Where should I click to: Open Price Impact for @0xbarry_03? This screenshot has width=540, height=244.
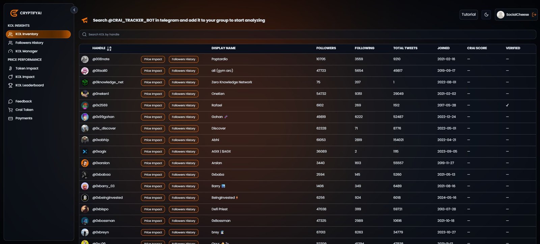pos(153,186)
